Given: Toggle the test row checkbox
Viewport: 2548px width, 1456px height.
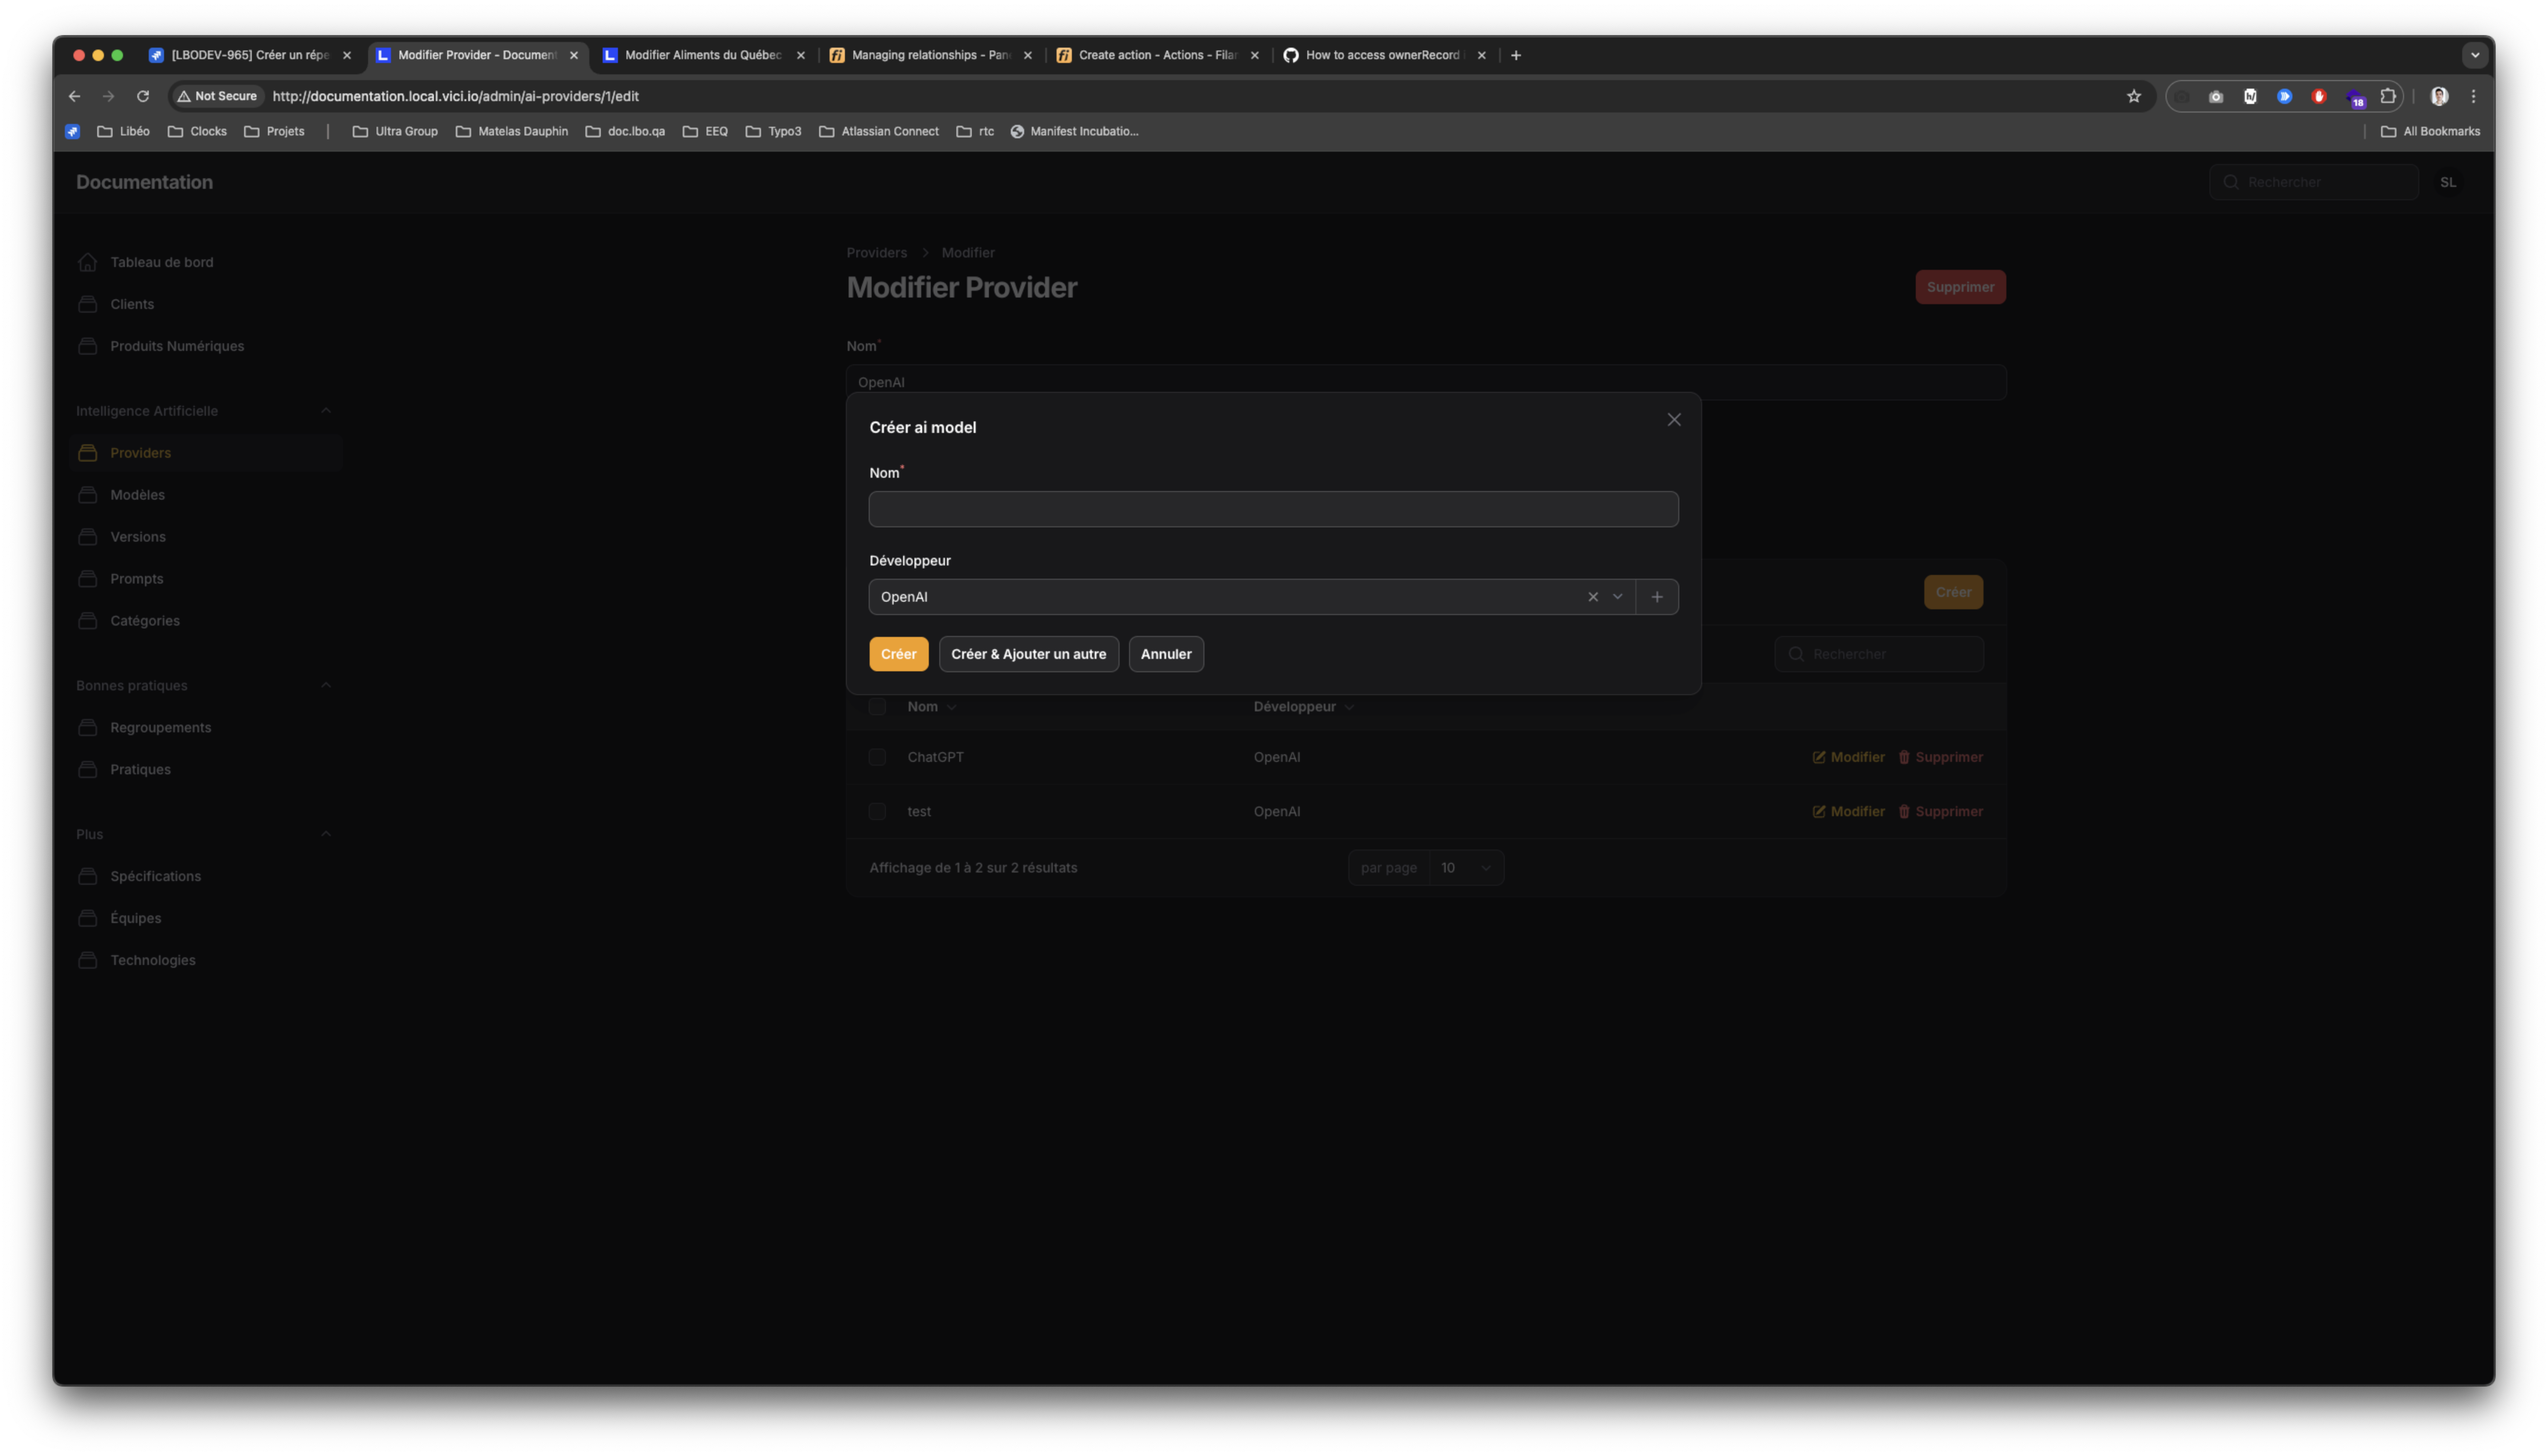Looking at the screenshot, I should pos(877,811).
